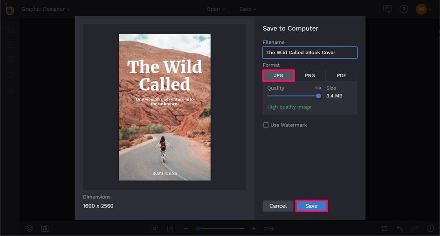440x236 pixels.
Task: Open the user profile avatar
Action: point(421,9)
